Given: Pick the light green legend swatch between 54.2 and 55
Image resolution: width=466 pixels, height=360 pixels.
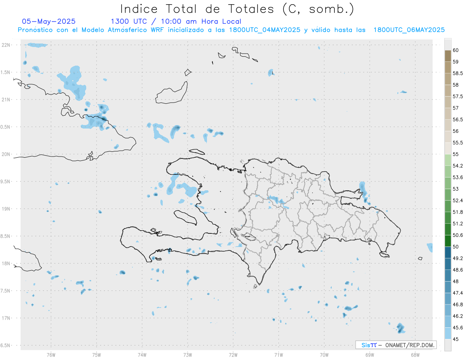Looking at the screenshot, I should 448,160.
